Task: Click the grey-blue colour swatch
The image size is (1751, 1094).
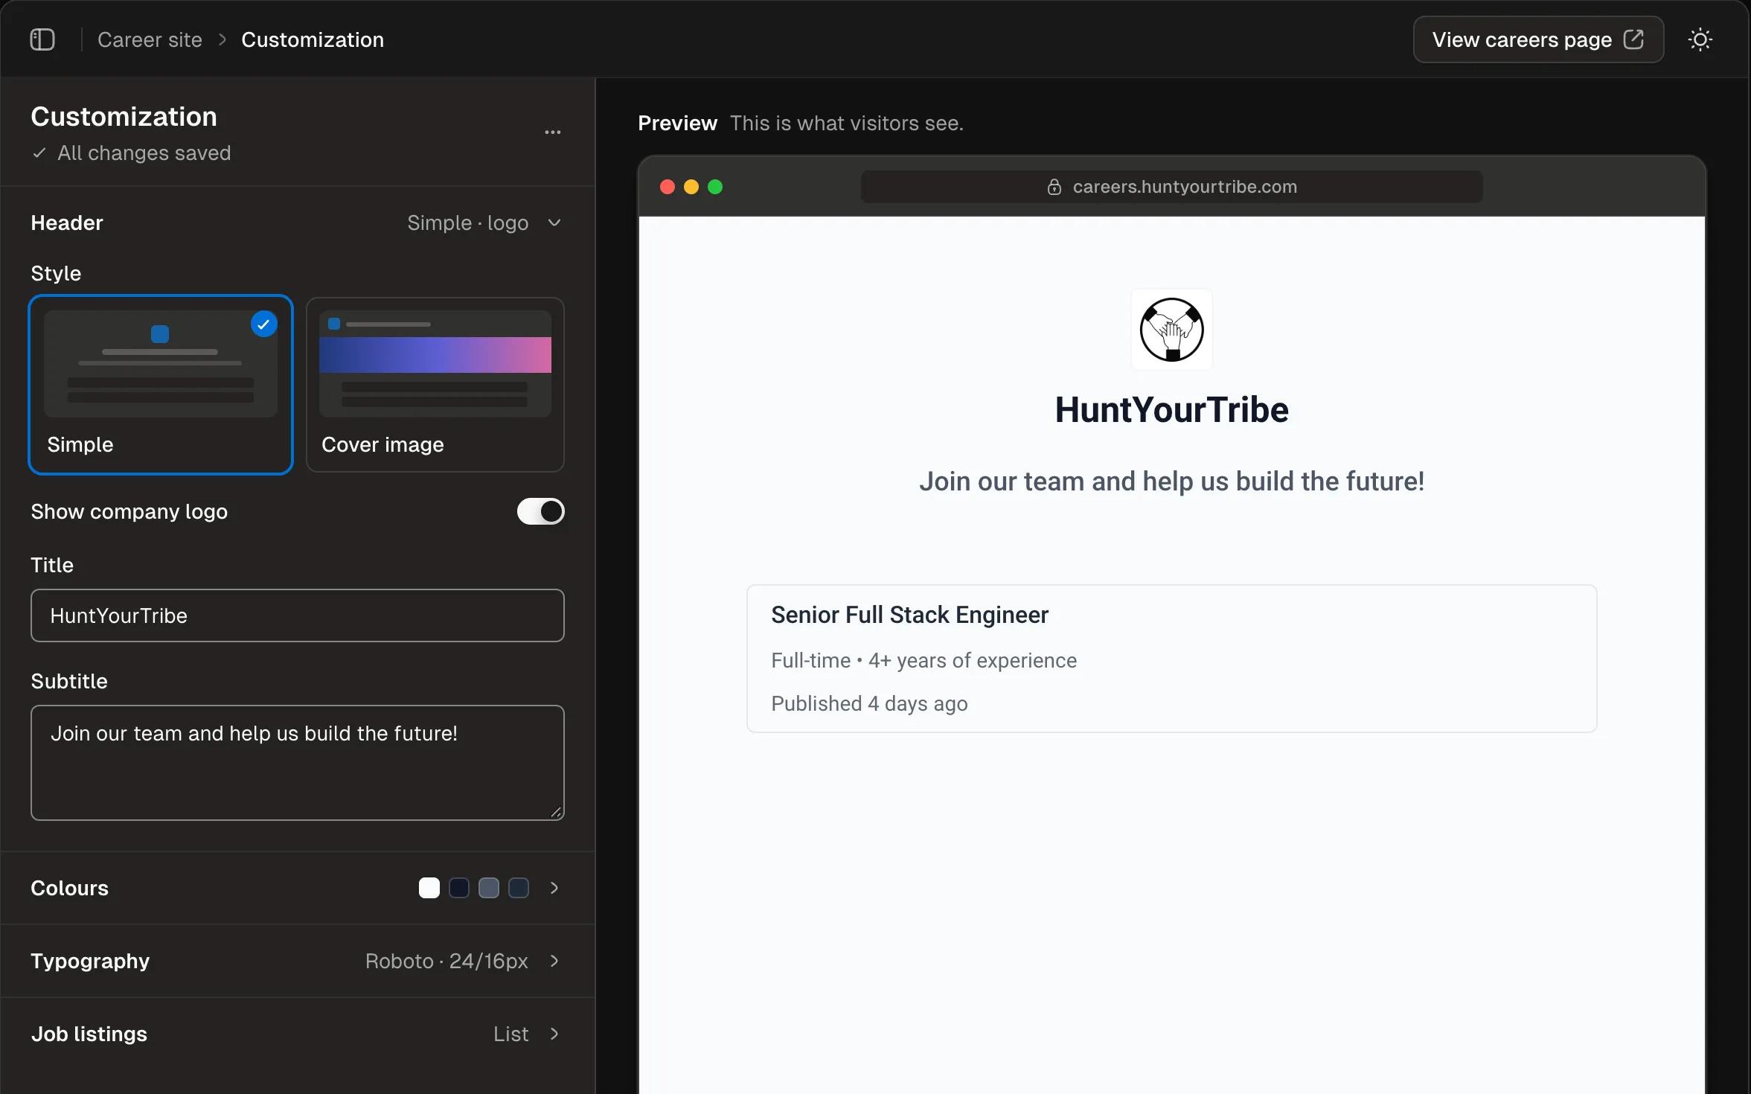Action: 489,888
